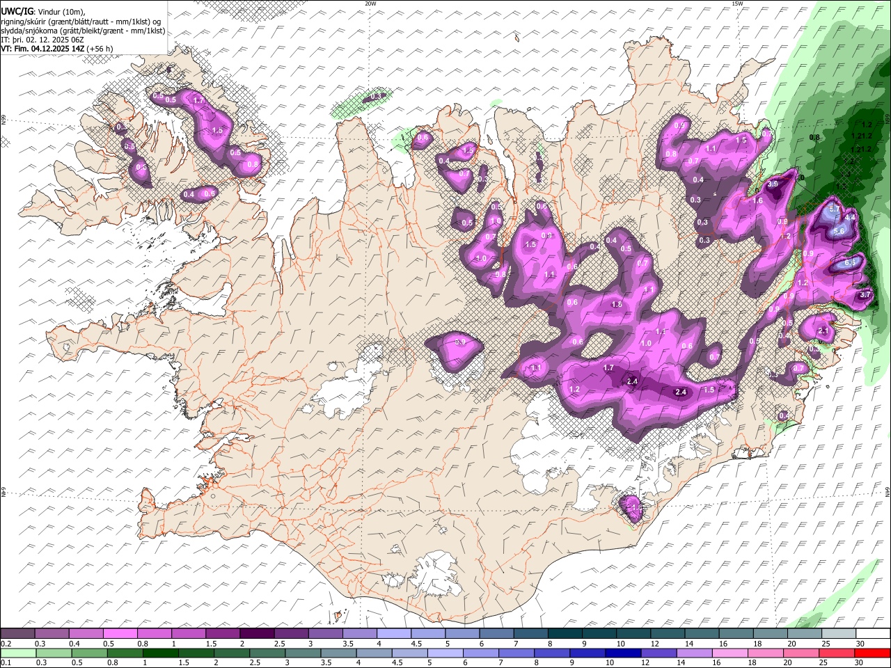Click the snow legend swatch between 0.2 and 0.3
The width and height of the screenshot is (891, 668).
(17, 633)
